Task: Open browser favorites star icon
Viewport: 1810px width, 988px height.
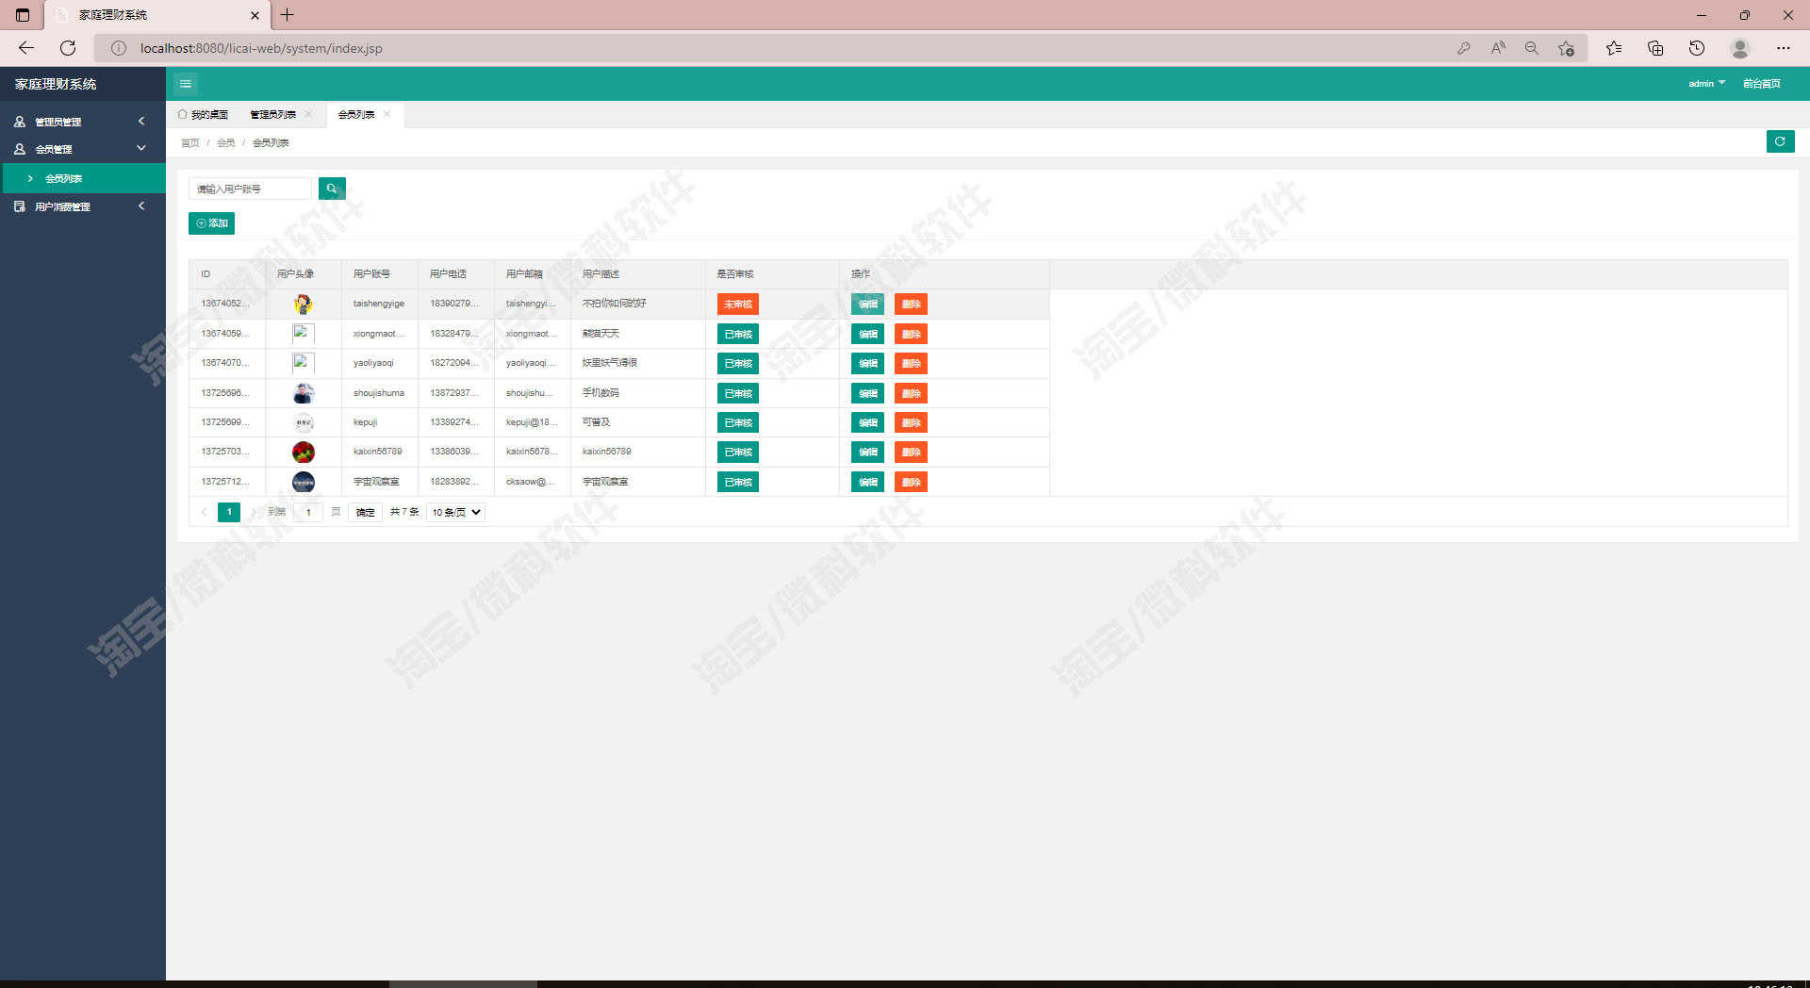Action: click(1613, 48)
